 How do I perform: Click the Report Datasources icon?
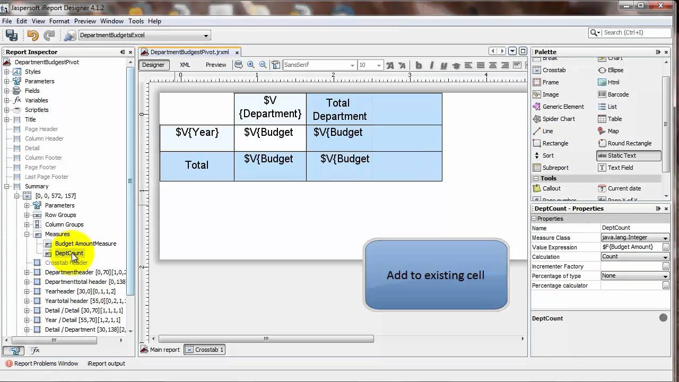coord(69,35)
